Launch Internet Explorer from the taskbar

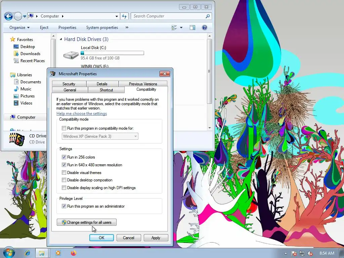(x=28, y=253)
